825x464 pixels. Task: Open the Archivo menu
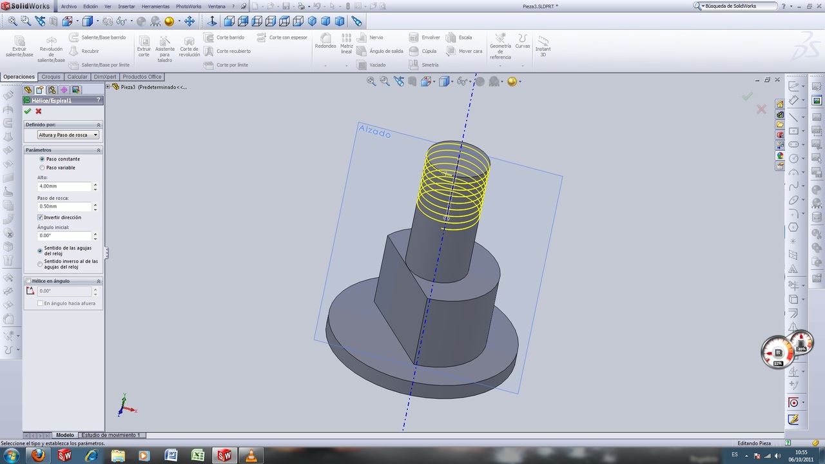[x=68, y=6]
